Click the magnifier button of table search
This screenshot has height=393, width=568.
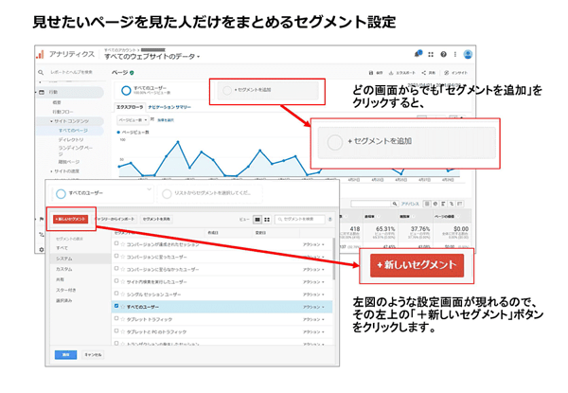(395, 204)
